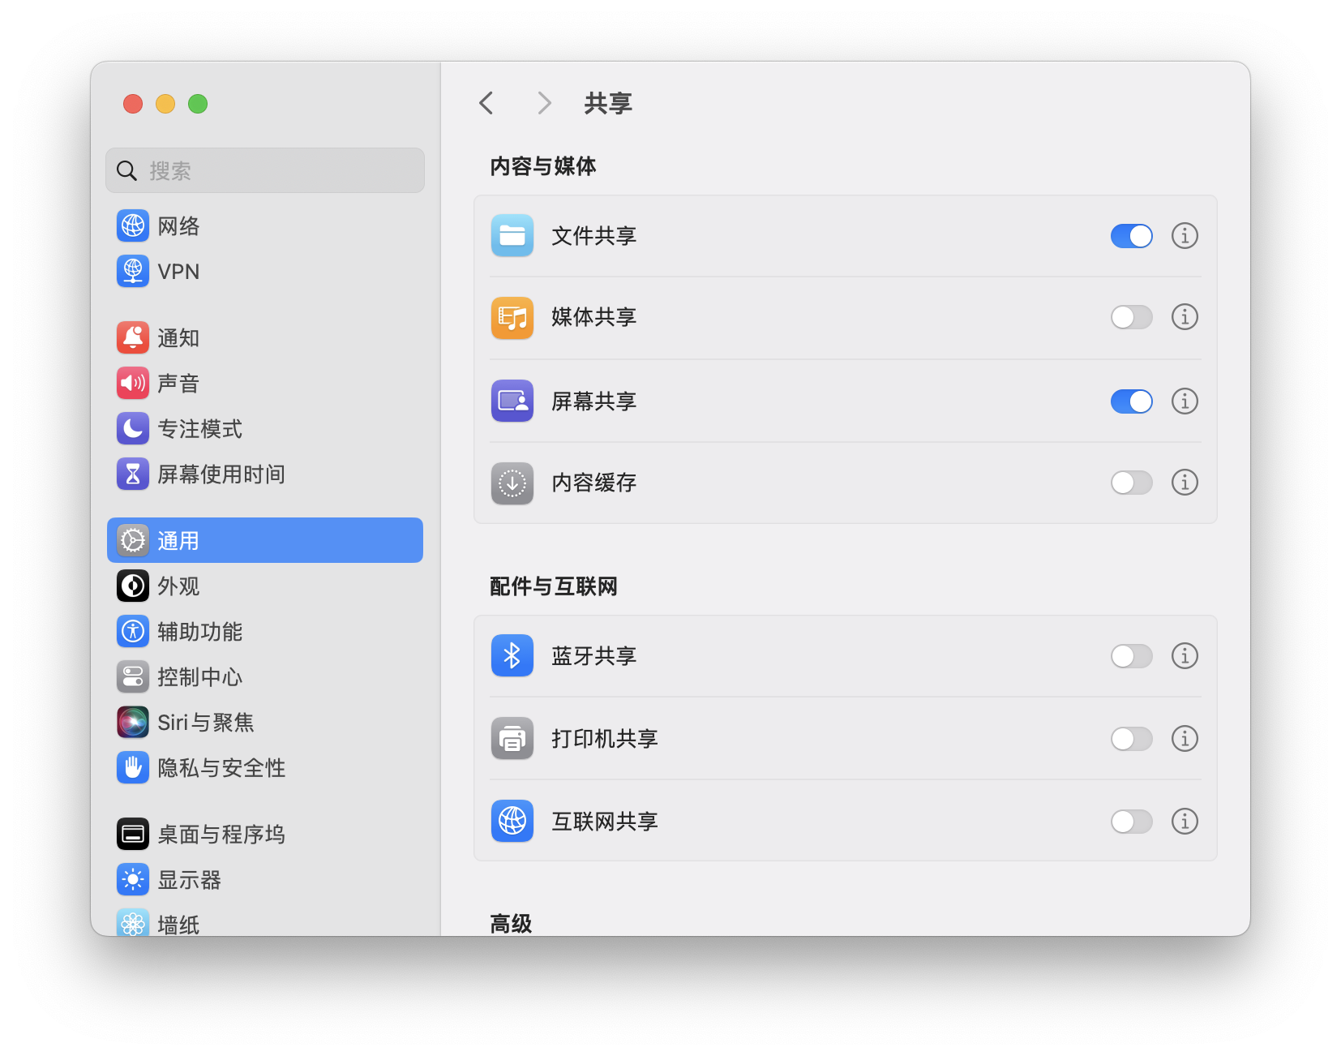This screenshot has width=1341, height=1056.
Task: Click the Siri与聚焦 sidebar icon
Action: (x=132, y=722)
